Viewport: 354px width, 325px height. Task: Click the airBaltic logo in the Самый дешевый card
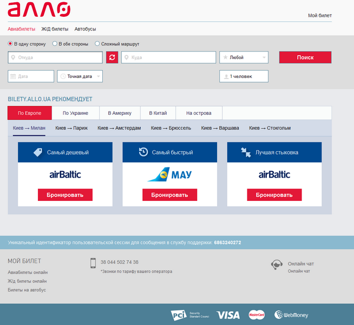pyautogui.click(x=65, y=174)
